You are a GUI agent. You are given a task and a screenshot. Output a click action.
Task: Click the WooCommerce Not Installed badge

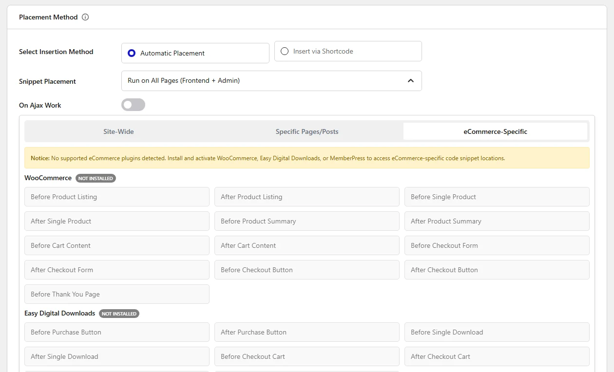[x=96, y=178]
